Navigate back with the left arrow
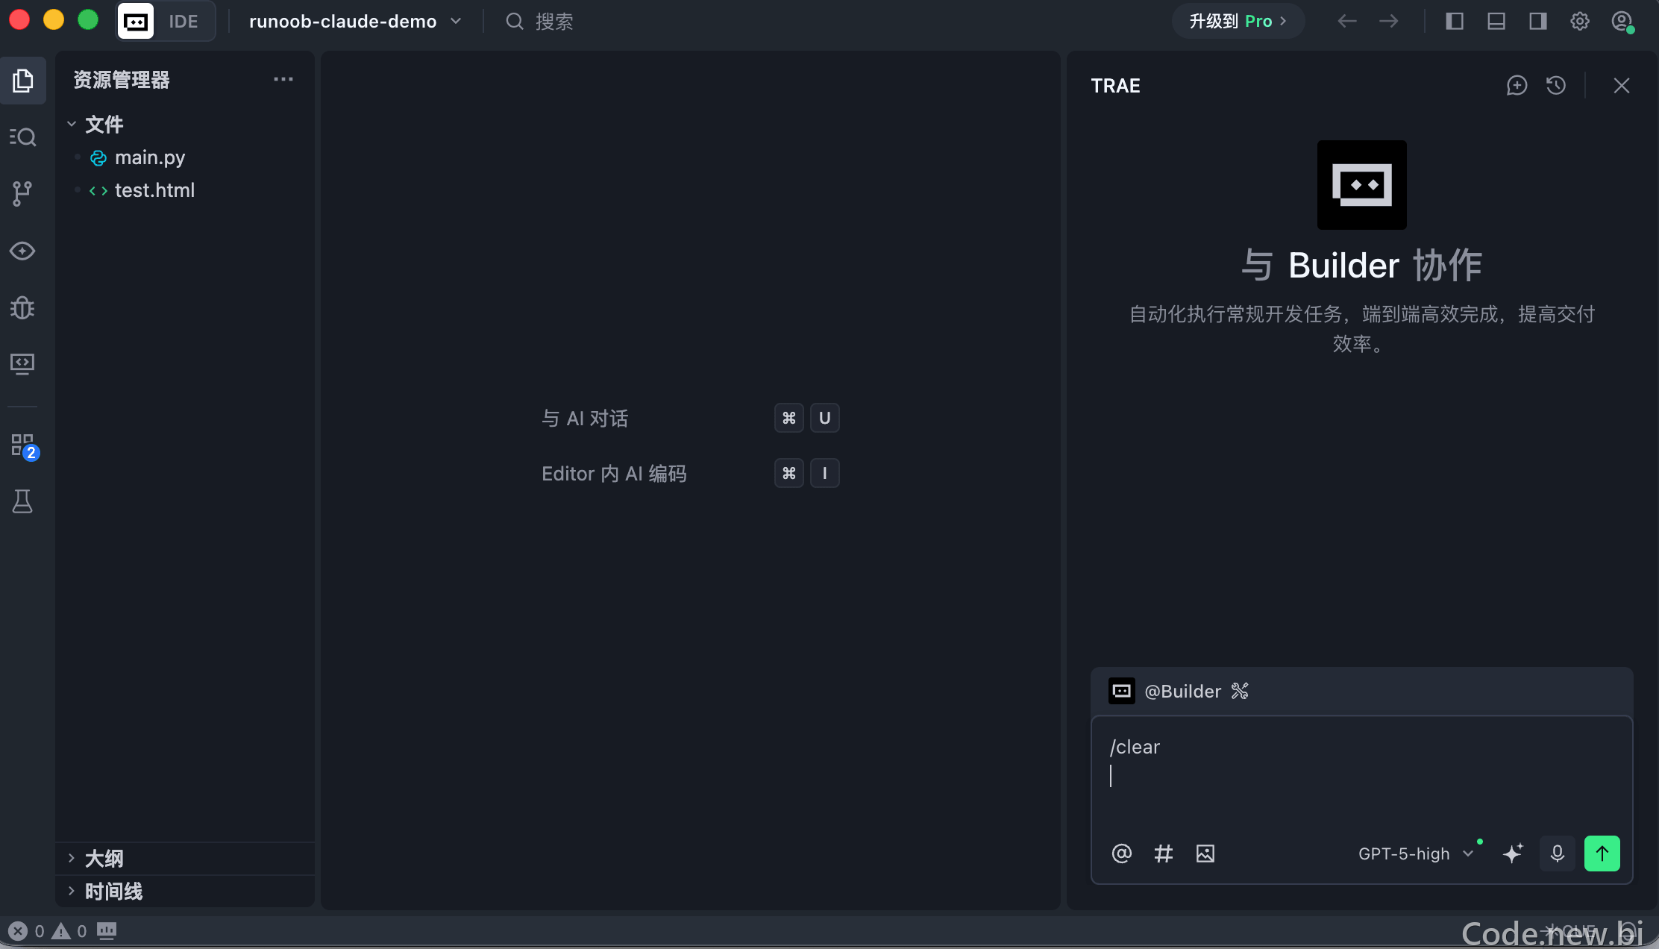 pyautogui.click(x=1347, y=21)
